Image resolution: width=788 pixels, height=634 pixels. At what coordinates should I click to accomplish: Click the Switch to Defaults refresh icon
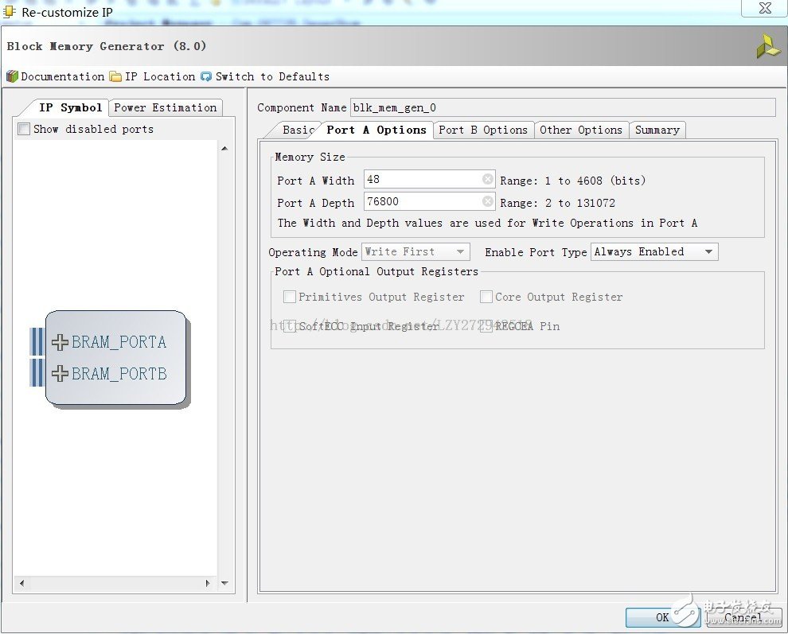206,76
